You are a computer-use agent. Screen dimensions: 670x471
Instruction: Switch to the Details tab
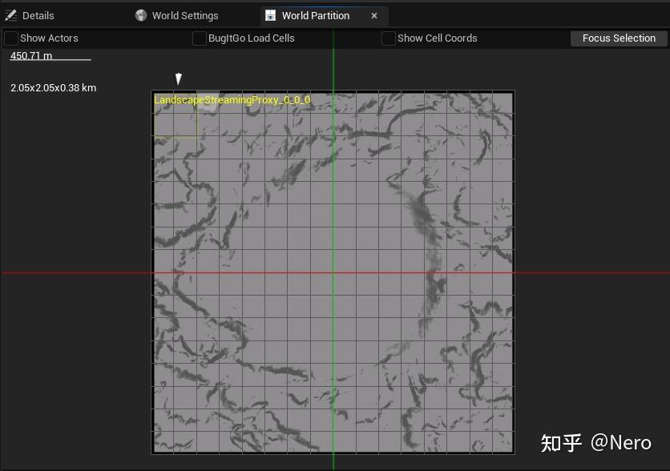tap(37, 15)
